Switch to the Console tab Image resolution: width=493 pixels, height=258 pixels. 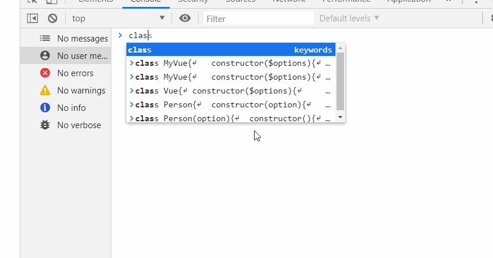point(145,2)
